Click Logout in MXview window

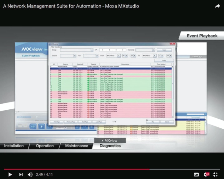197,57
